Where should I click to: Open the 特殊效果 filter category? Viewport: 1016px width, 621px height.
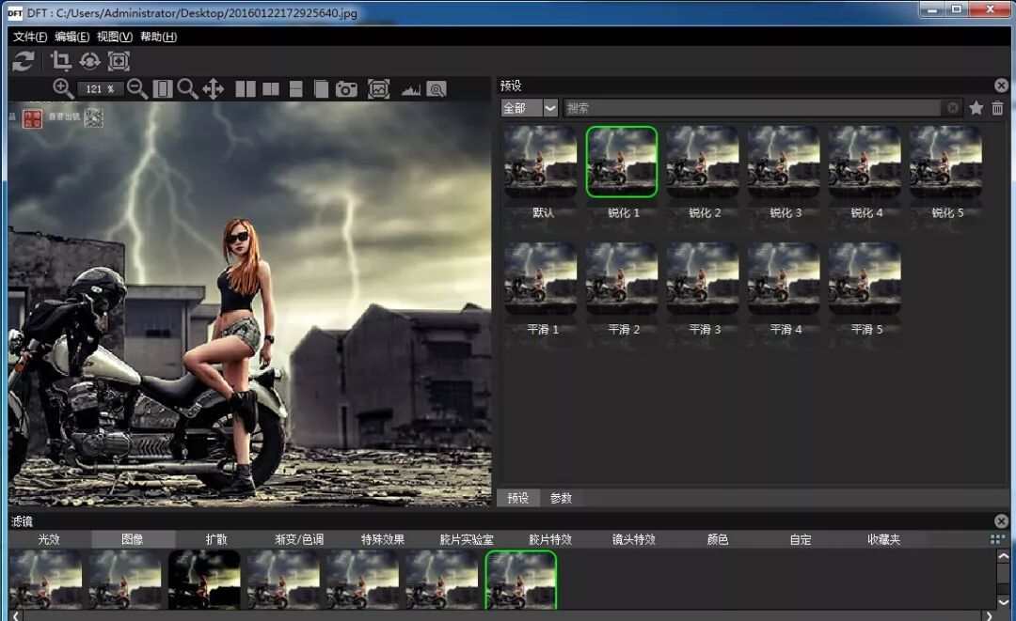[x=383, y=539]
